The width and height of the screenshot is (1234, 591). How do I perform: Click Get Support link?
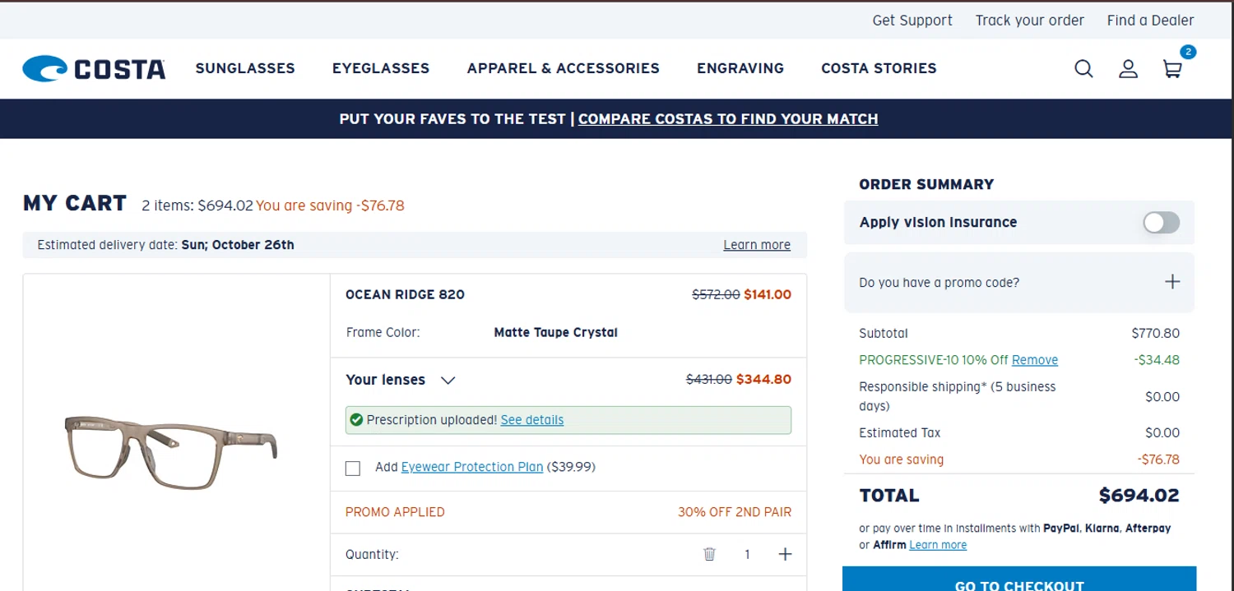[912, 21]
